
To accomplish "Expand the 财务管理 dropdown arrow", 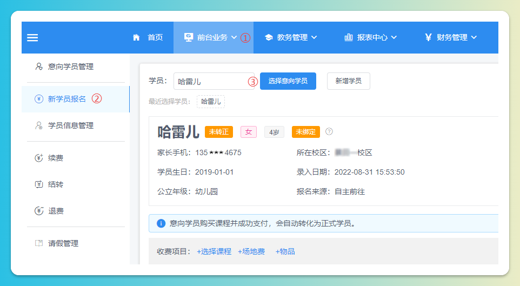I will click(474, 37).
